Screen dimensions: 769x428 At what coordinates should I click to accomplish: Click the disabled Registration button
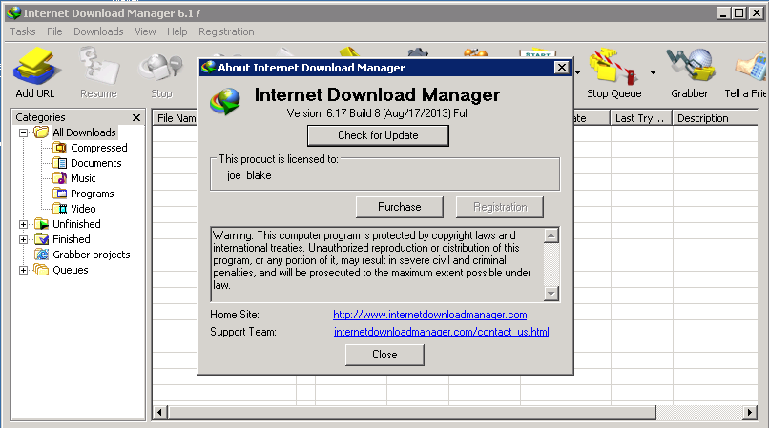tap(500, 207)
